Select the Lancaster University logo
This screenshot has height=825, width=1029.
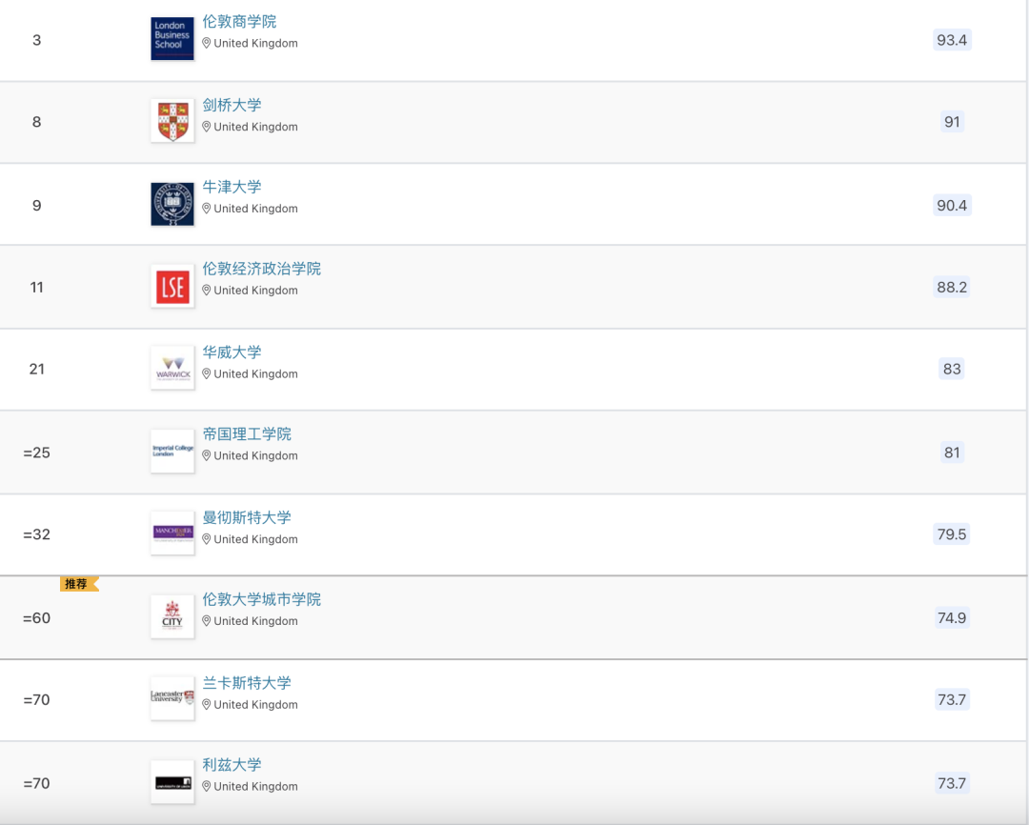click(171, 697)
